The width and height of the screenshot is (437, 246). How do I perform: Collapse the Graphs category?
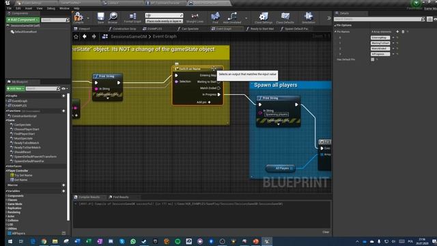click(x=7, y=96)
